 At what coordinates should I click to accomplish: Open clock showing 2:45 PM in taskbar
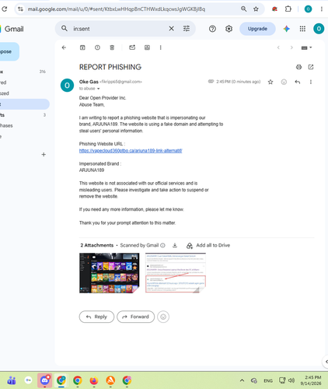(311, 380)
